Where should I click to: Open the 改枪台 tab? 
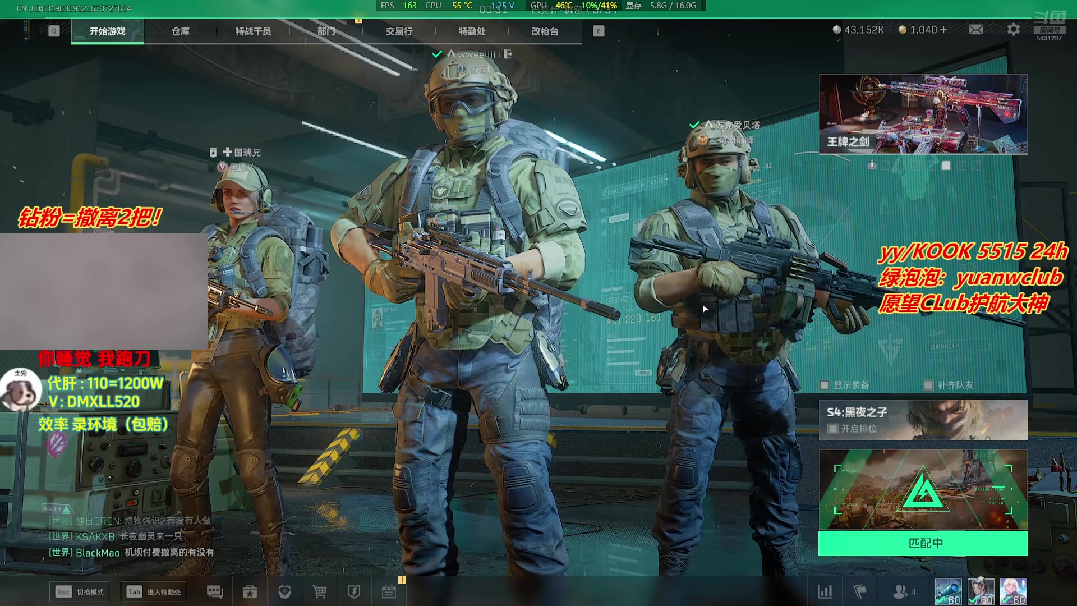coord(545,31)
